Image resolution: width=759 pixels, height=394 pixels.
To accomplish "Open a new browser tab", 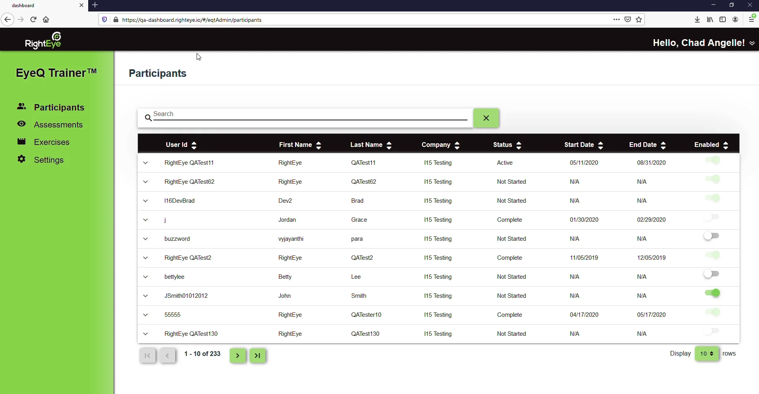I will point(95,5).
